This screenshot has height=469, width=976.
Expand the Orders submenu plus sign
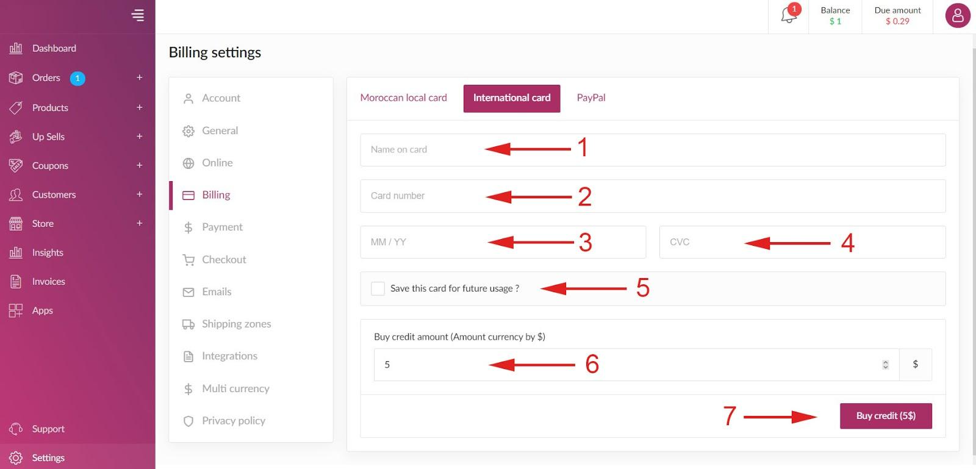click(139, 77)
